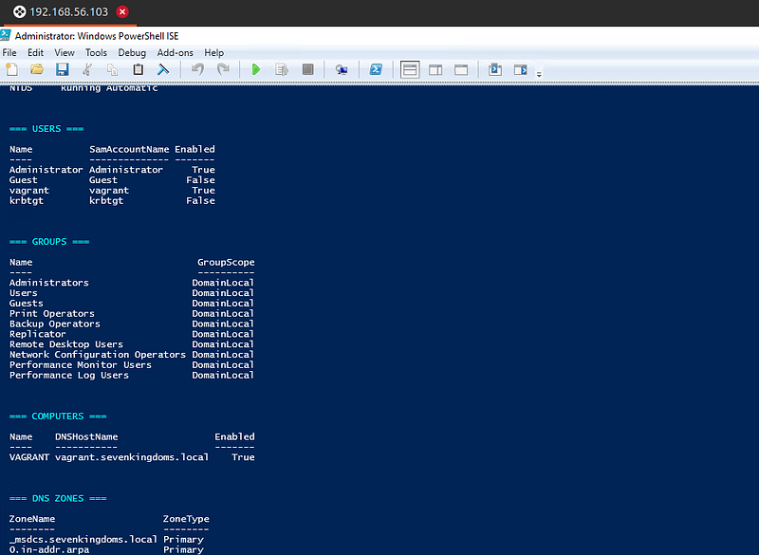The image size is (759, 555).
Task: Run script with green play button
Action: click(x=256, y=69)
